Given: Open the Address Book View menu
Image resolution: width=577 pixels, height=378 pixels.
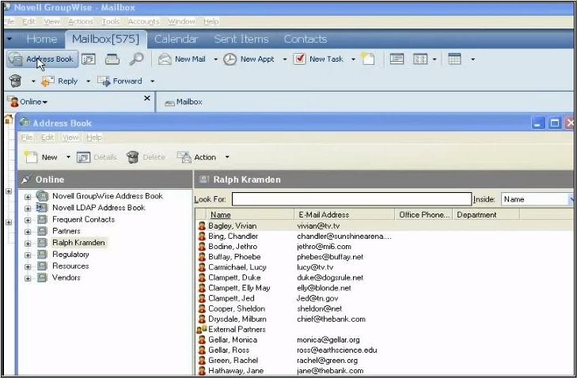Looking at the screenshot, I should 70,138.
